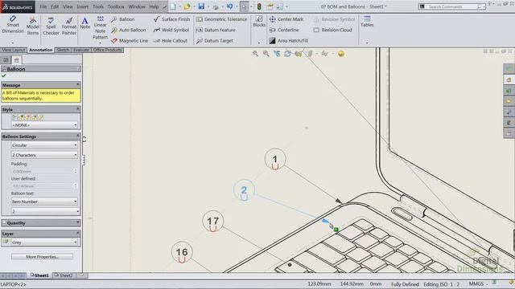Open the Model Items tool

32,26
